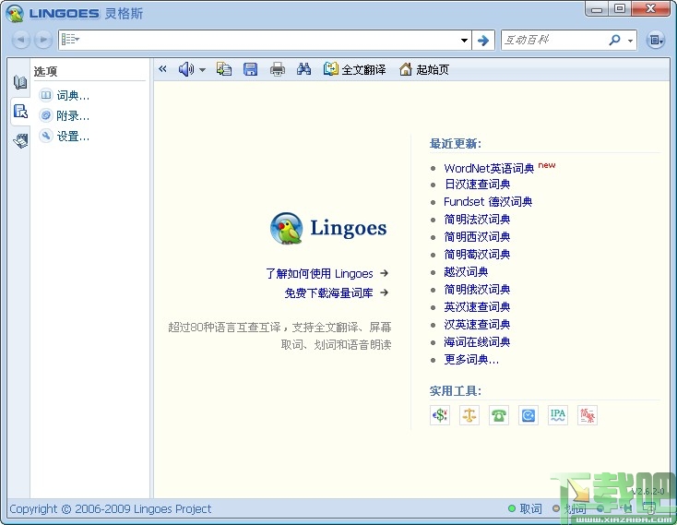Click the save floppy disk icon
The height and width of the screenshot is (525, 677).
click(251, 69)
